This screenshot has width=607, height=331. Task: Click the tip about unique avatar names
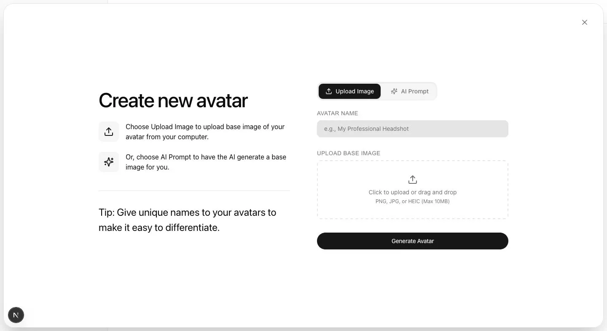tap(187, 220)
